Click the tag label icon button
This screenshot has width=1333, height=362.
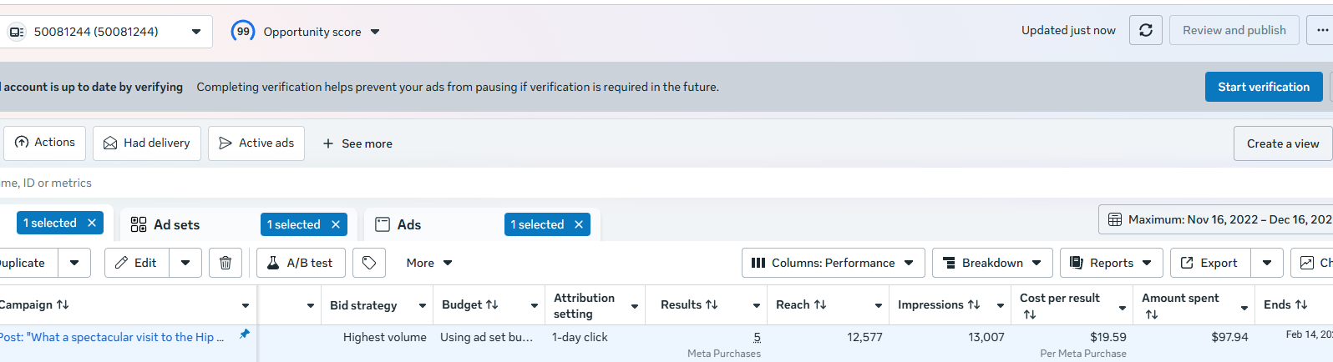(369, 263)
